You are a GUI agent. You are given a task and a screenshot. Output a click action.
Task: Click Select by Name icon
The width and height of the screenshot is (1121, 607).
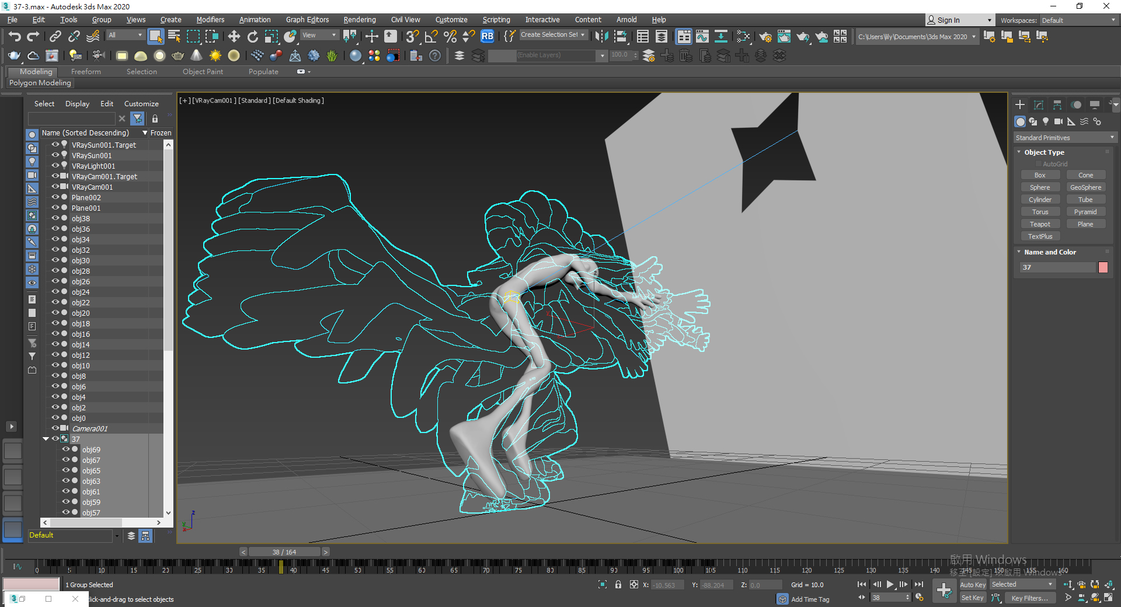coord(174,37)
